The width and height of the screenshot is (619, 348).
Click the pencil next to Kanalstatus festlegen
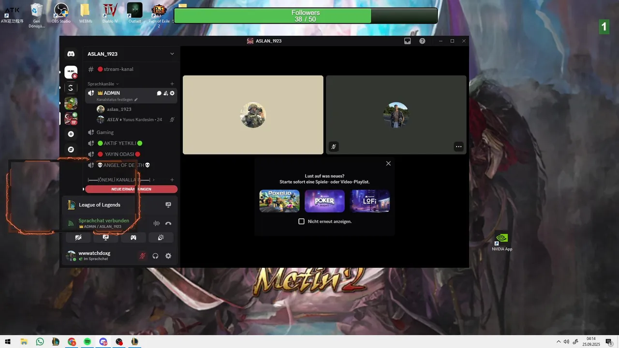pyautogui.click(x=136, y=100)
